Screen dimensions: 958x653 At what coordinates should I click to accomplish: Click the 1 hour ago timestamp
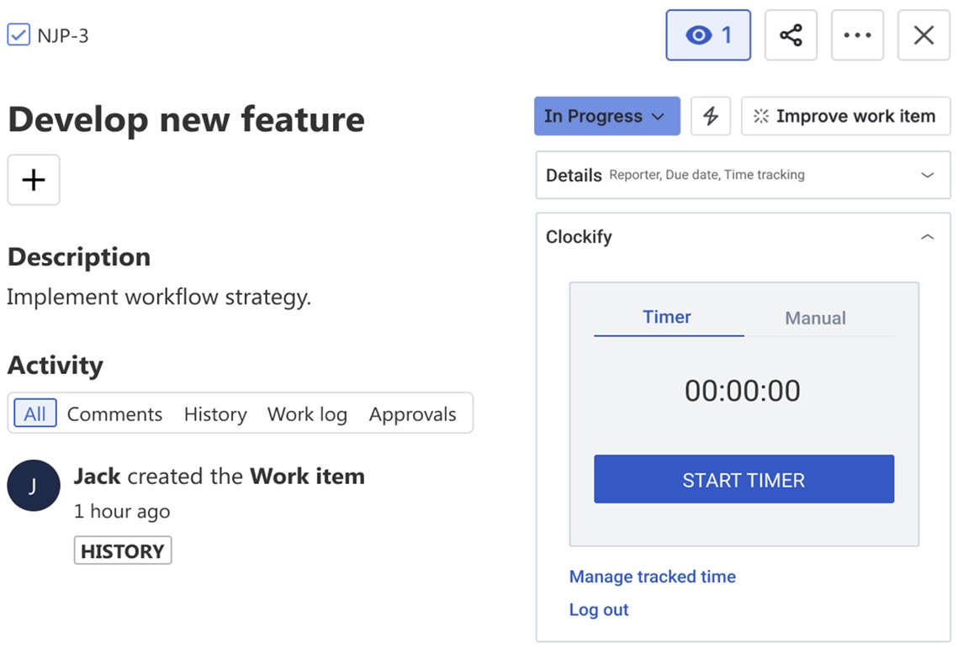pos(122,512)
